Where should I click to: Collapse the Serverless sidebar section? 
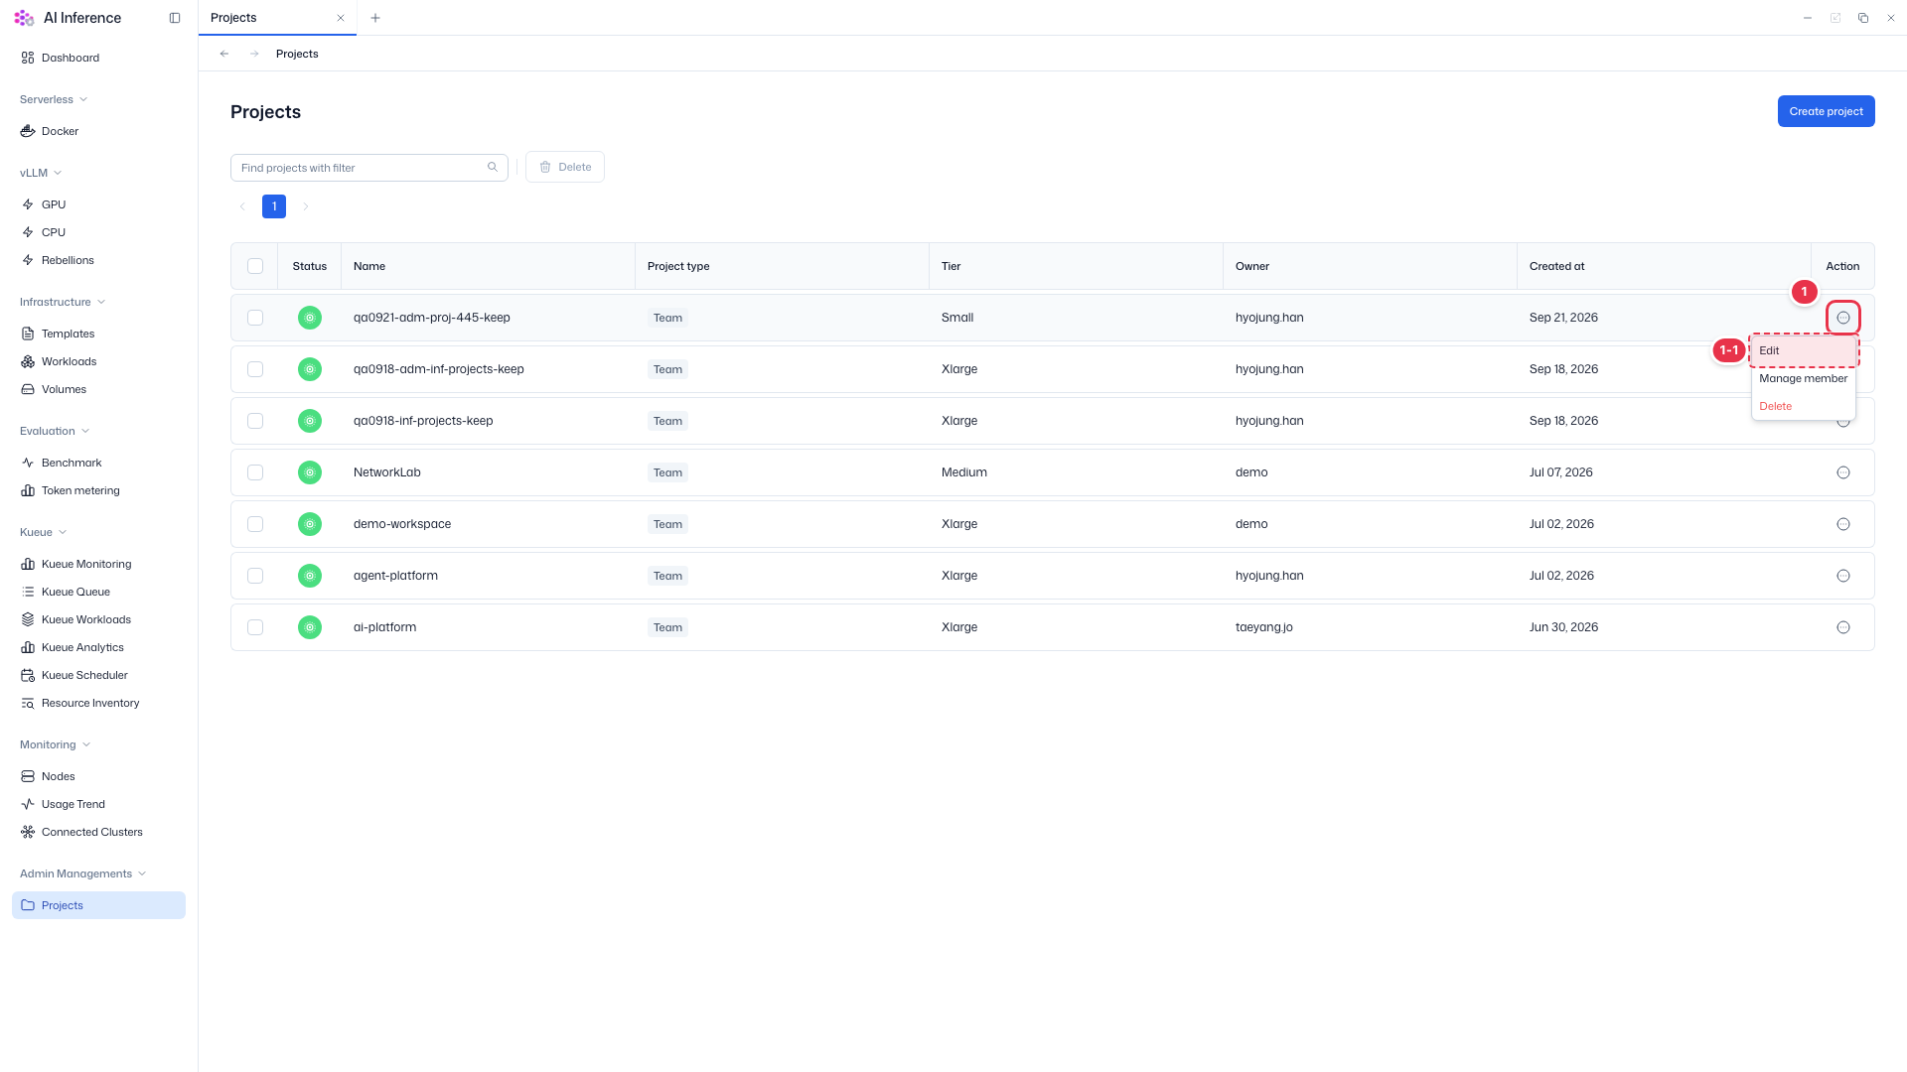[x=54, y=99]
